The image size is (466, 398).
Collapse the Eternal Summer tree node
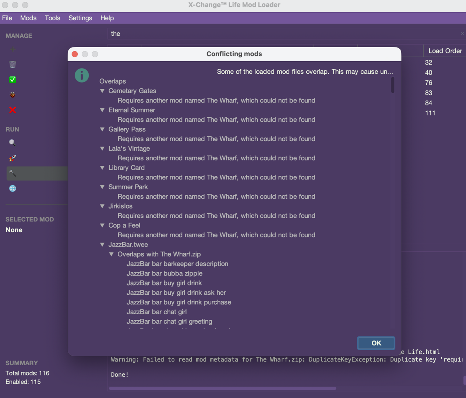coord(102,110)
